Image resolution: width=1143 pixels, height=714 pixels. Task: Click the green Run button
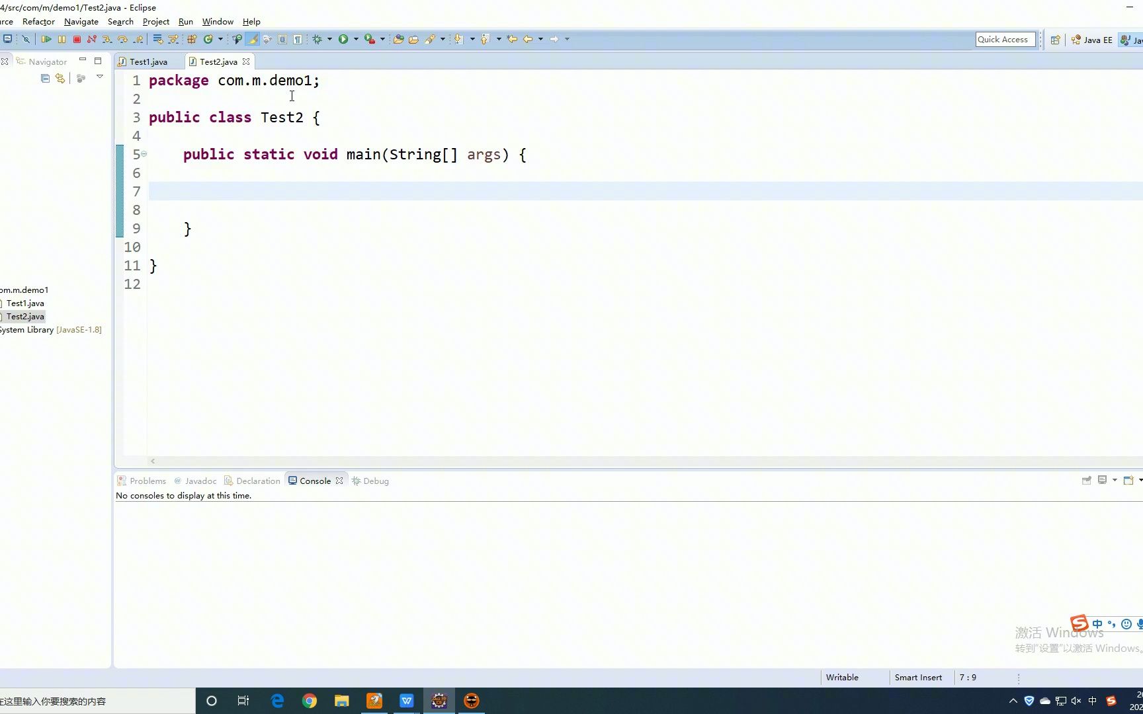(x=343, y=40)
